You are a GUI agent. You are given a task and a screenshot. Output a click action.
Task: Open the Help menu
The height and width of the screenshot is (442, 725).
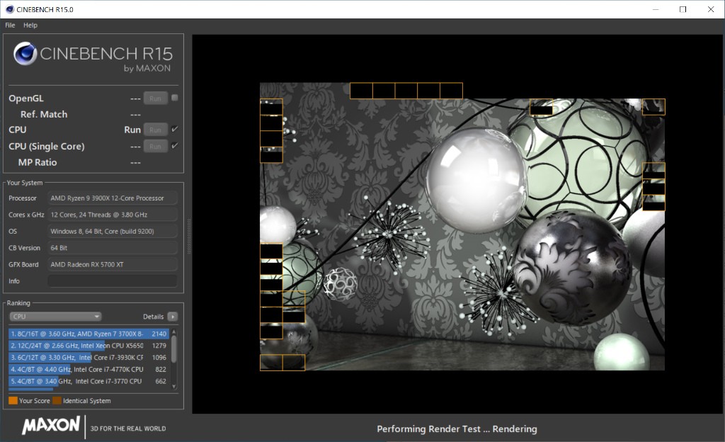30,25
